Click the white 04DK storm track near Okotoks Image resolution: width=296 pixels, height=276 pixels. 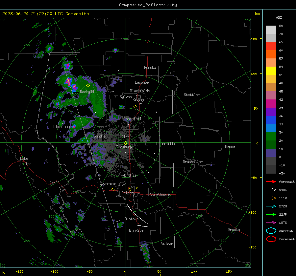(x=137, y=216)
